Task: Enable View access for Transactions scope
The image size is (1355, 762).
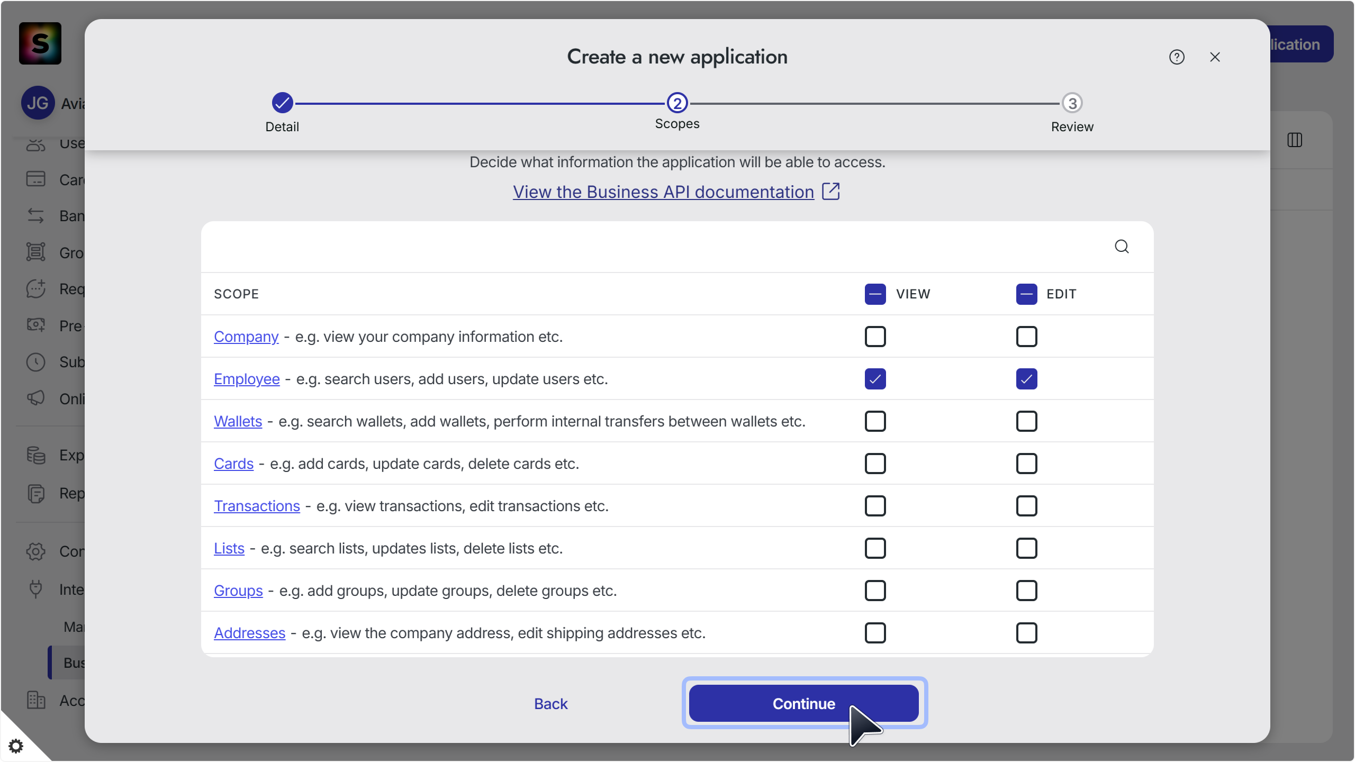Action: coord(875,506)
